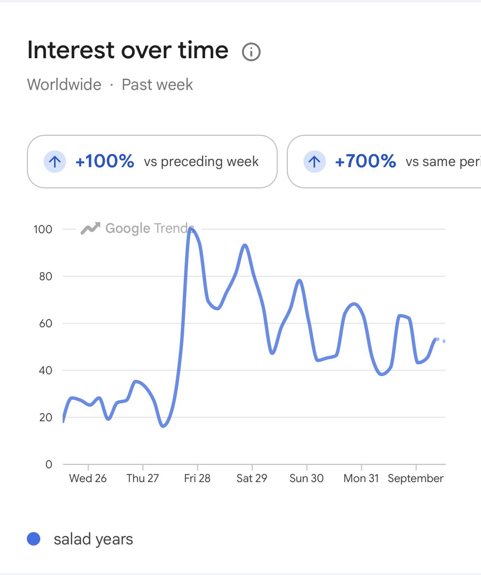Click the Worldwide region label
This screenshot has height=575, width=481.
(x=64, y=84)
